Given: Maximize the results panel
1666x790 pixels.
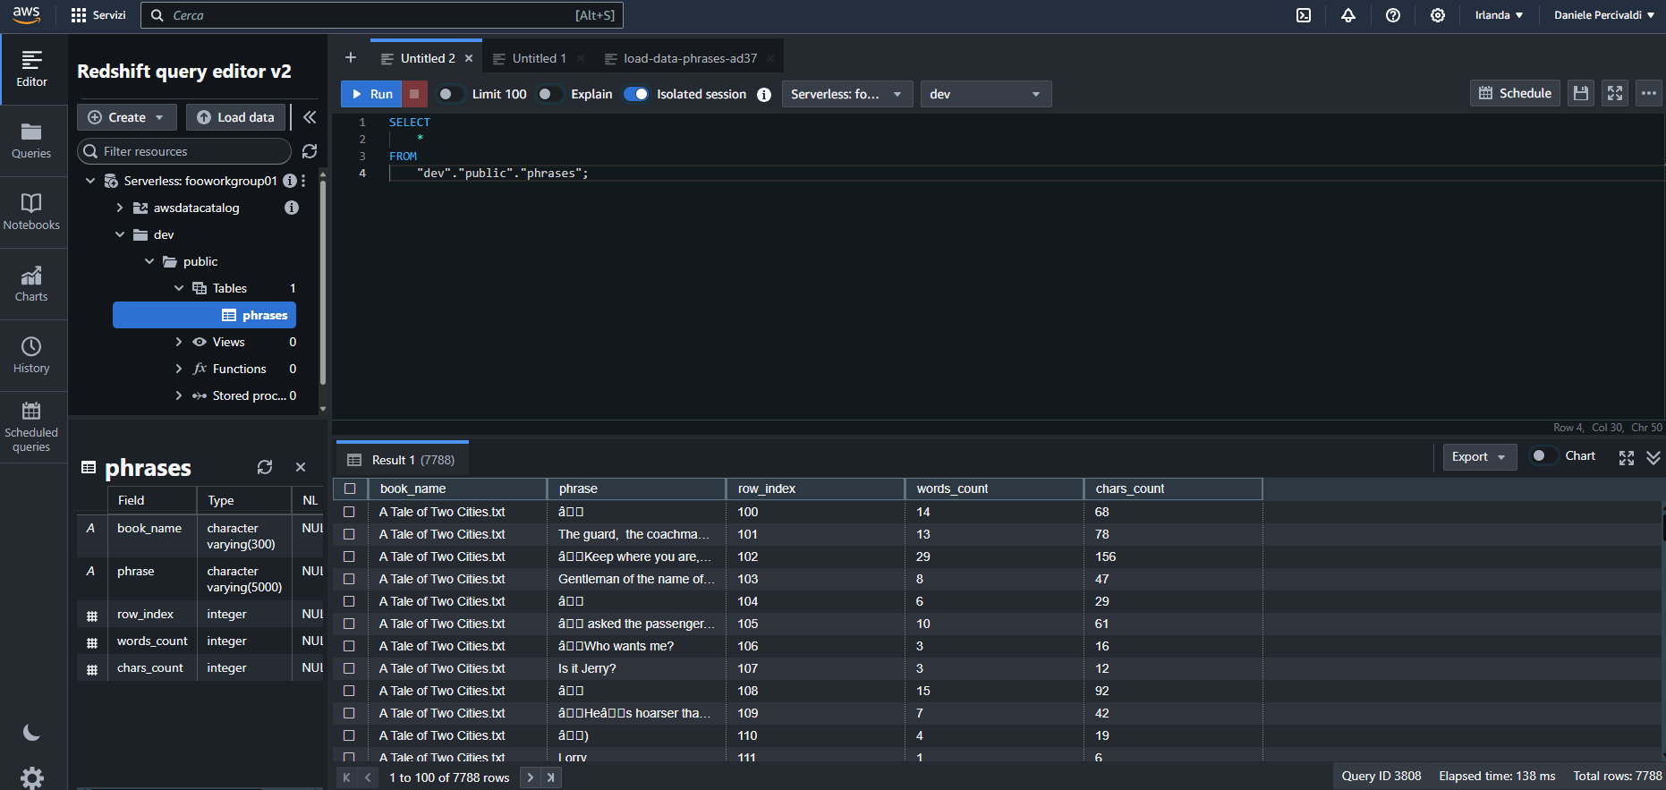Looking at the screenshot, I should click(1627, 457).
